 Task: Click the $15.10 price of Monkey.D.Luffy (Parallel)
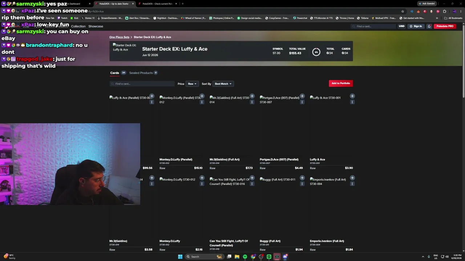pyautogui.click(x=198, y=168)
